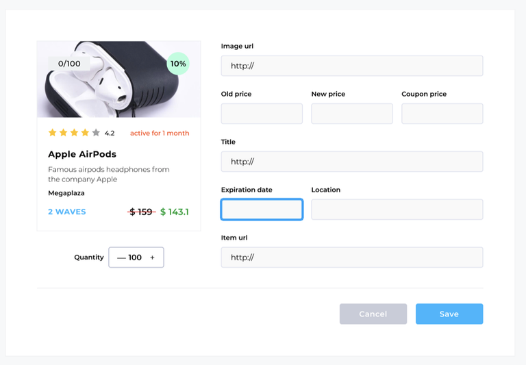This screenshot has width=526, height=365.
Task: Click the Apple AirPods product title
Action: click(x=82, y=154)
